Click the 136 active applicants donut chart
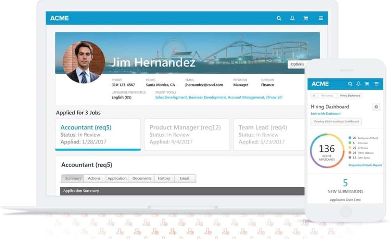 point(327,150)
